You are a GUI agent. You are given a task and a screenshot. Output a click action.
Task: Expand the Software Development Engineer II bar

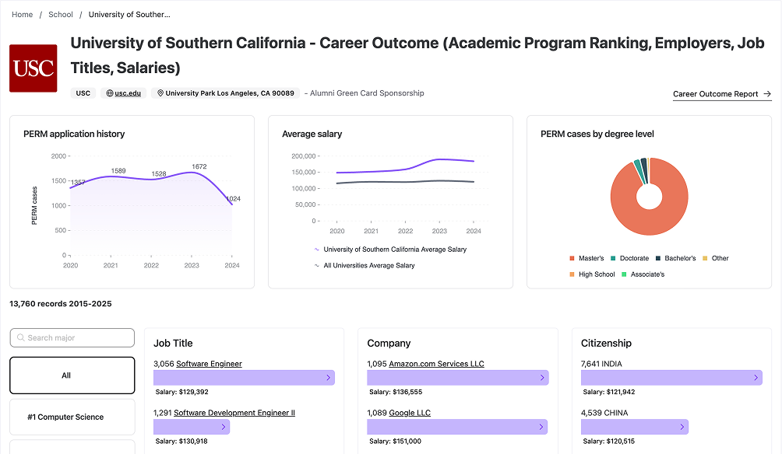[x=224, y=427]
